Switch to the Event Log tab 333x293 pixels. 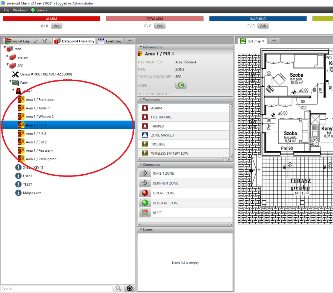point(110,41)
